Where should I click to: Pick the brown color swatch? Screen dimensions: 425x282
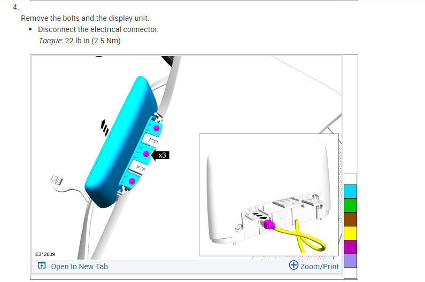pyautogui.click(x=350, y=219)
